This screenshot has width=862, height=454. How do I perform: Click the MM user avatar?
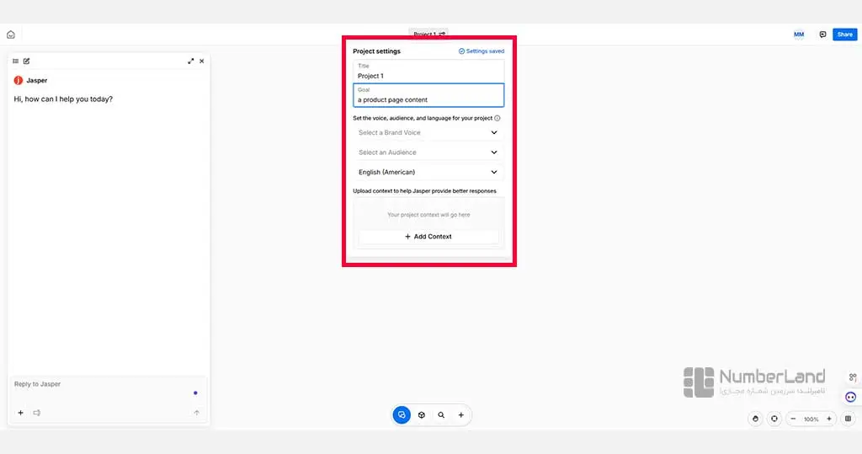(x=799, y=35)
